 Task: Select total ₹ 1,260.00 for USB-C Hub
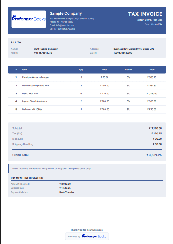click(x=152, y=94)
